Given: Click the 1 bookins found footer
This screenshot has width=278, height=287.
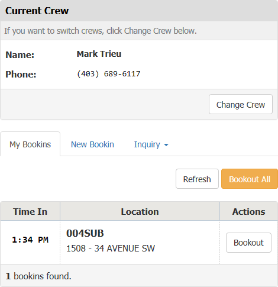Looking at the screenshot, I should coord(38,276).
